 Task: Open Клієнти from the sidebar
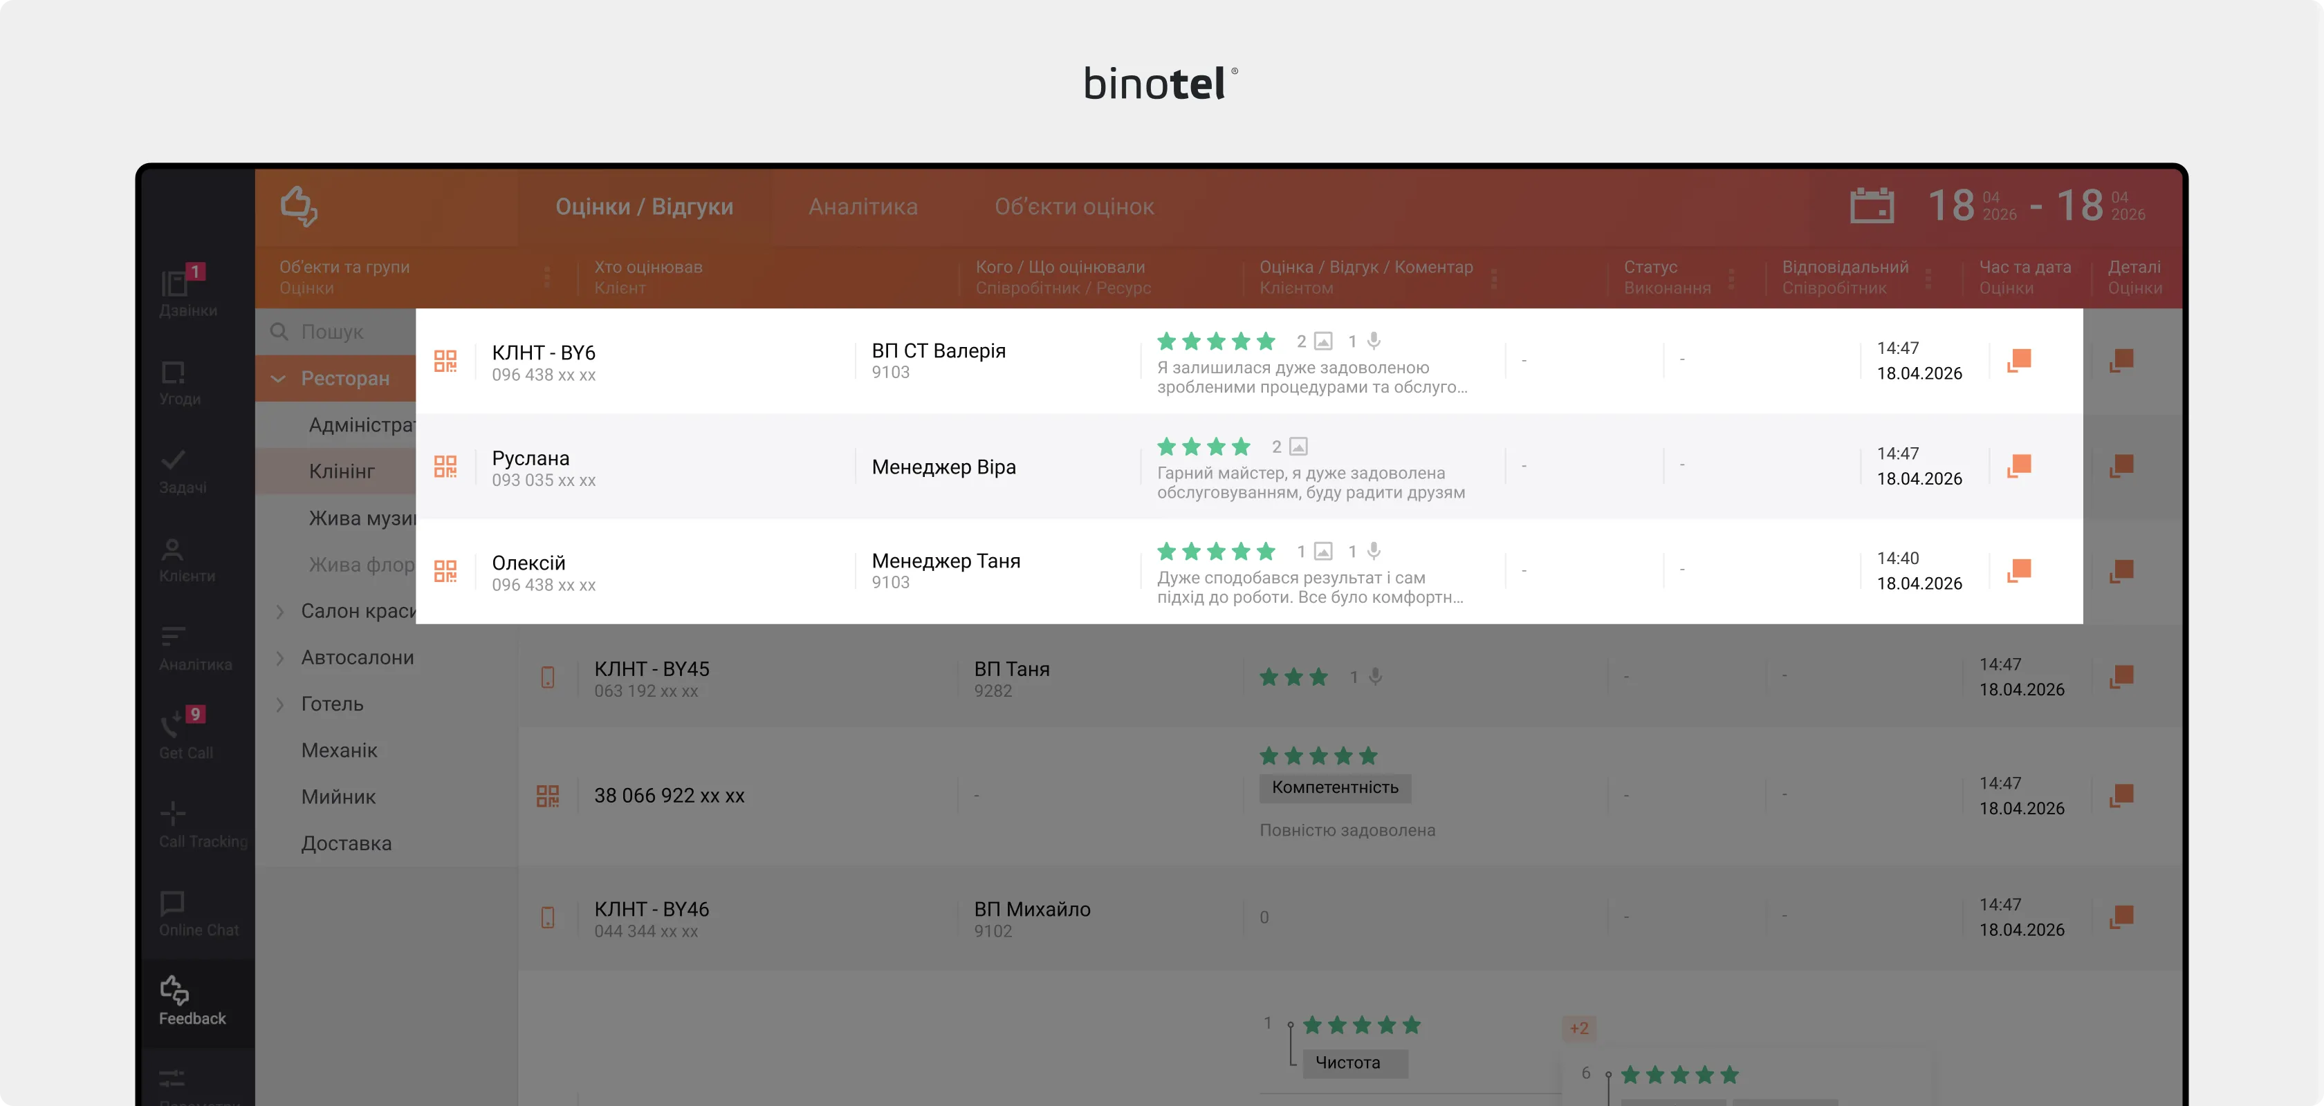(187, 560)
